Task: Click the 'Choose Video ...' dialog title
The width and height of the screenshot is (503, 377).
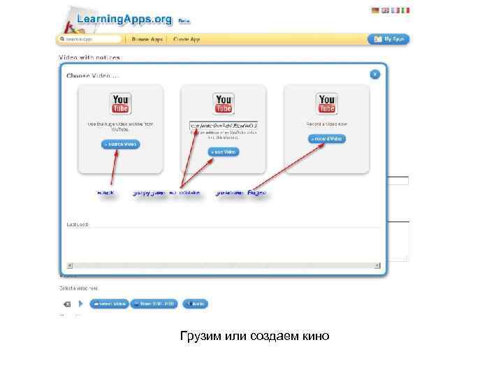Action: (92, 76)
